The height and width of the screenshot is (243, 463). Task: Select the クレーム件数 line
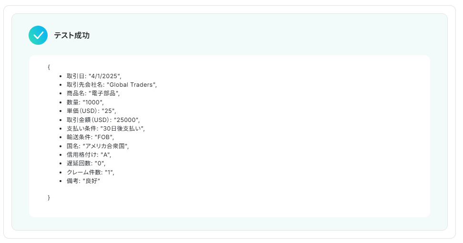click(90, 172)
